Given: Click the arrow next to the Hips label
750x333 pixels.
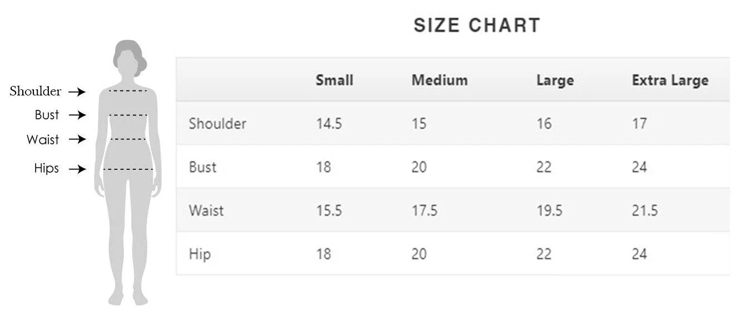Looking at the screenshot, I should coord(77,169).
